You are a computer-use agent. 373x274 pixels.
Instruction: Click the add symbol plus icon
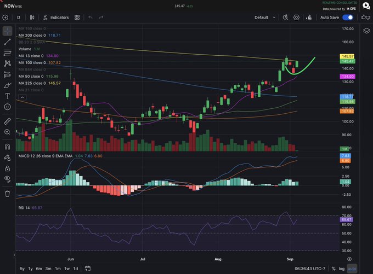tap(5, 18)
